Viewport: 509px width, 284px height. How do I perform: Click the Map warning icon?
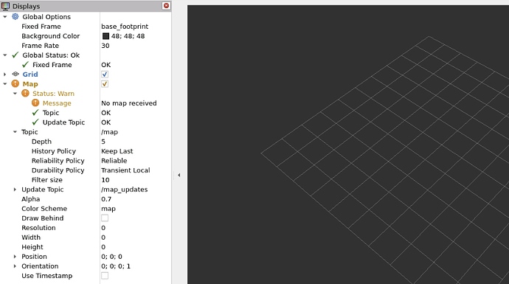click(x=15, y=84)
